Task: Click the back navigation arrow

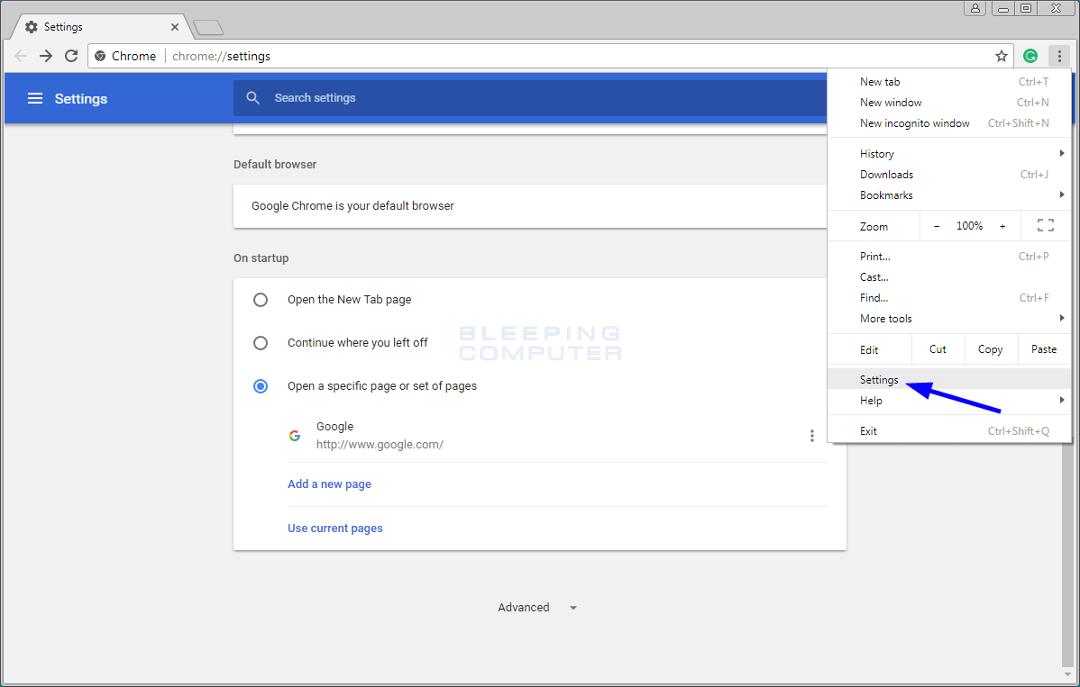Action: (21, 56)
